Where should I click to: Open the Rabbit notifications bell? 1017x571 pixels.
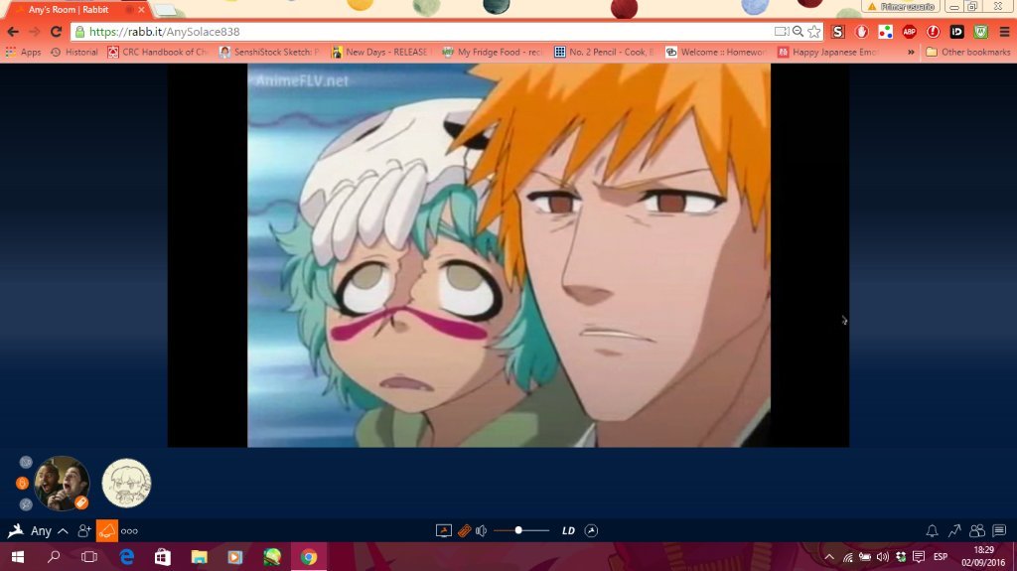(932, 530)
